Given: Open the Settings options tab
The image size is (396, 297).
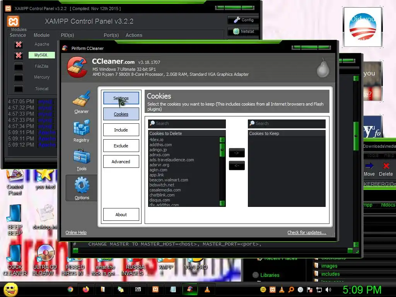Looking at the screenshot, I should coord(121,98).
